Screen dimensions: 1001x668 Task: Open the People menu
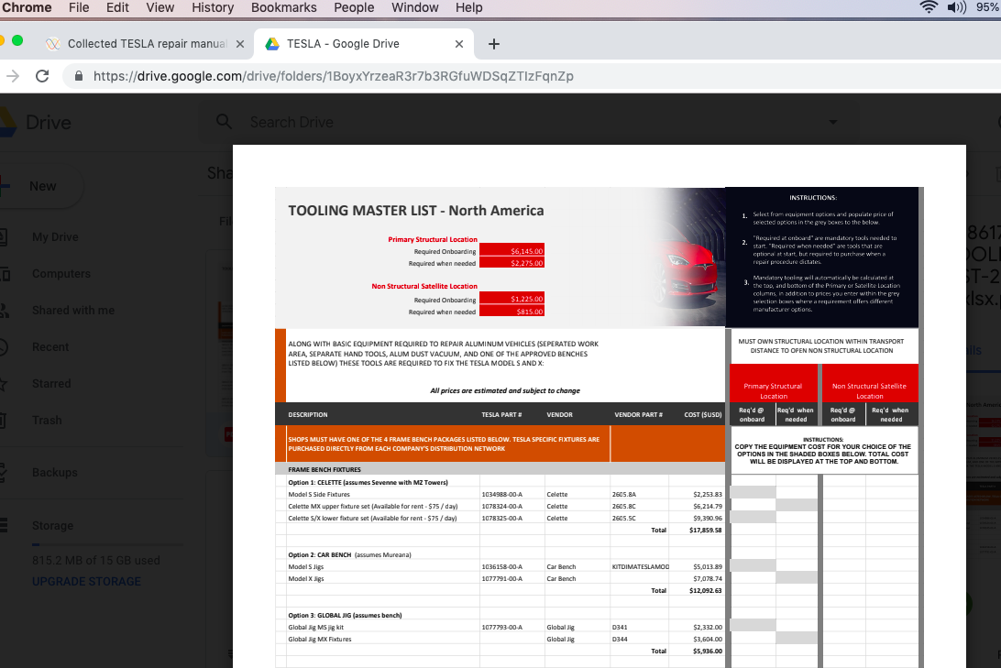[355, 7]
